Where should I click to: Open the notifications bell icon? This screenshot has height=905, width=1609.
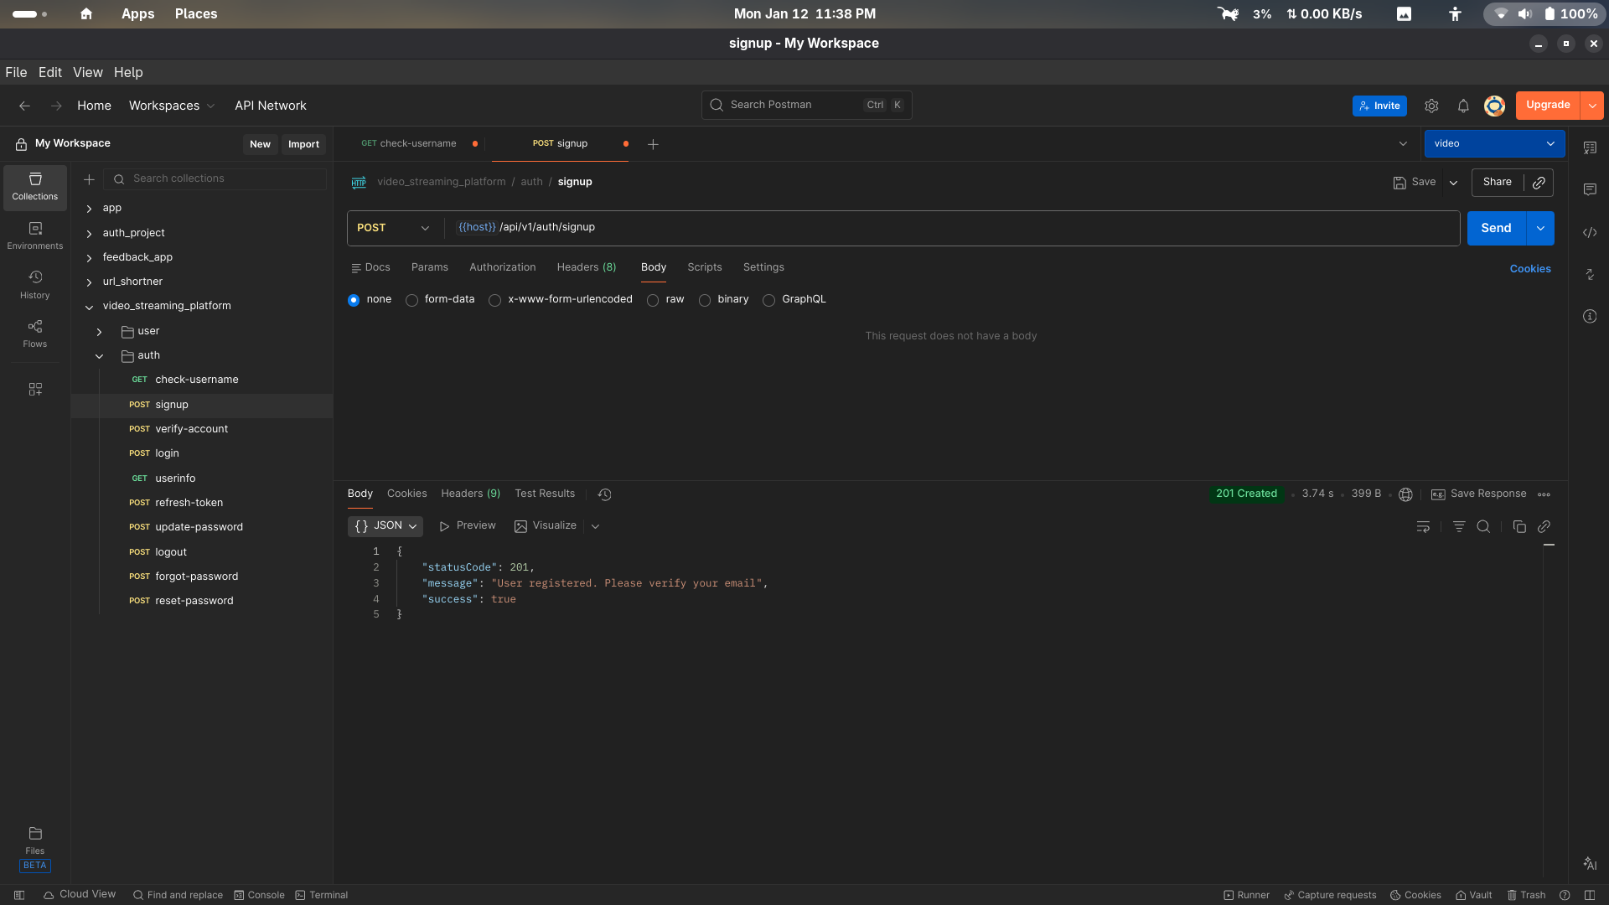coord(1462,106)
